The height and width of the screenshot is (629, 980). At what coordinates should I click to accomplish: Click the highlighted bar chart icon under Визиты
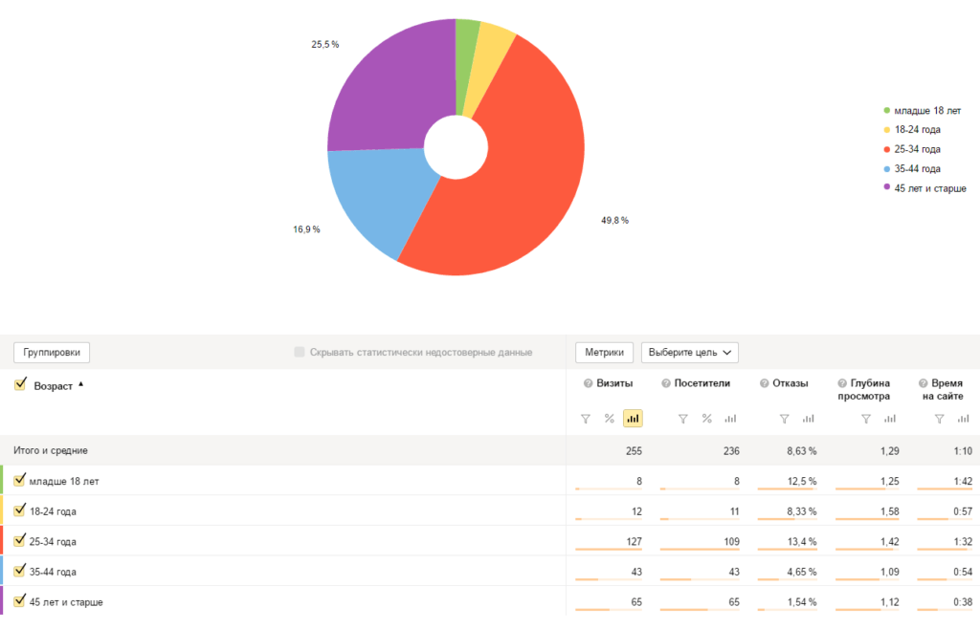633,419
